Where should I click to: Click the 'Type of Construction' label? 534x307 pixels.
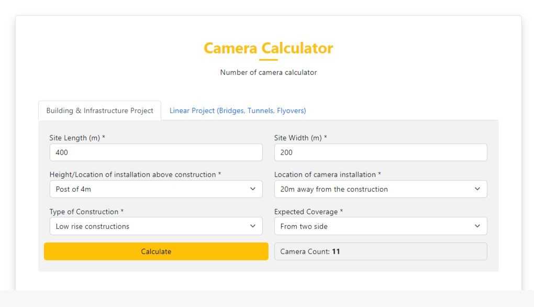(86, 212)
